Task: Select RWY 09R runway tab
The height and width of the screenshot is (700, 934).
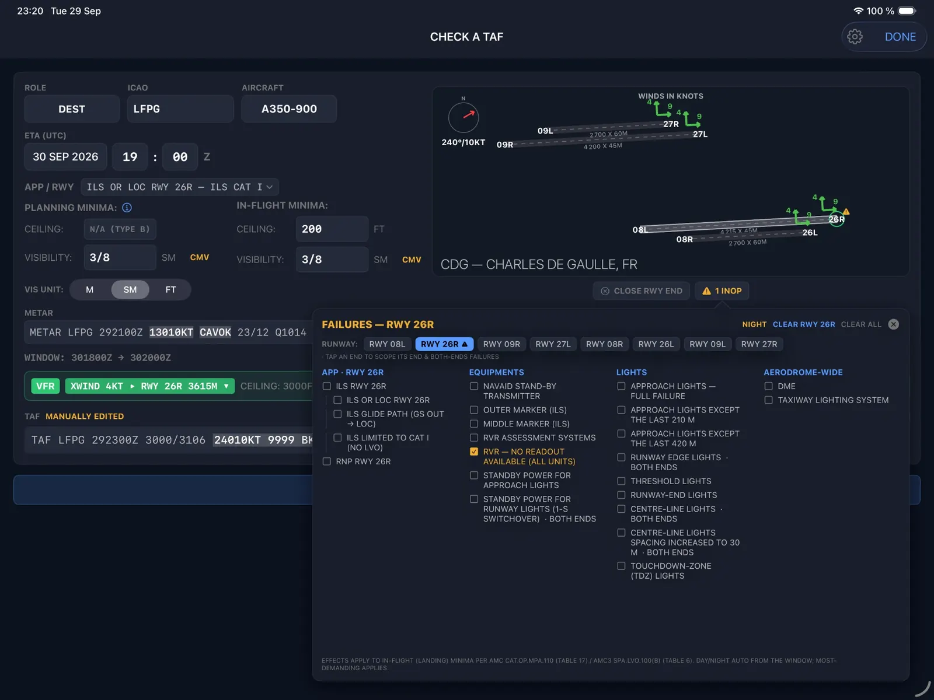Action: pyautogui.click(x=501, y=344)
